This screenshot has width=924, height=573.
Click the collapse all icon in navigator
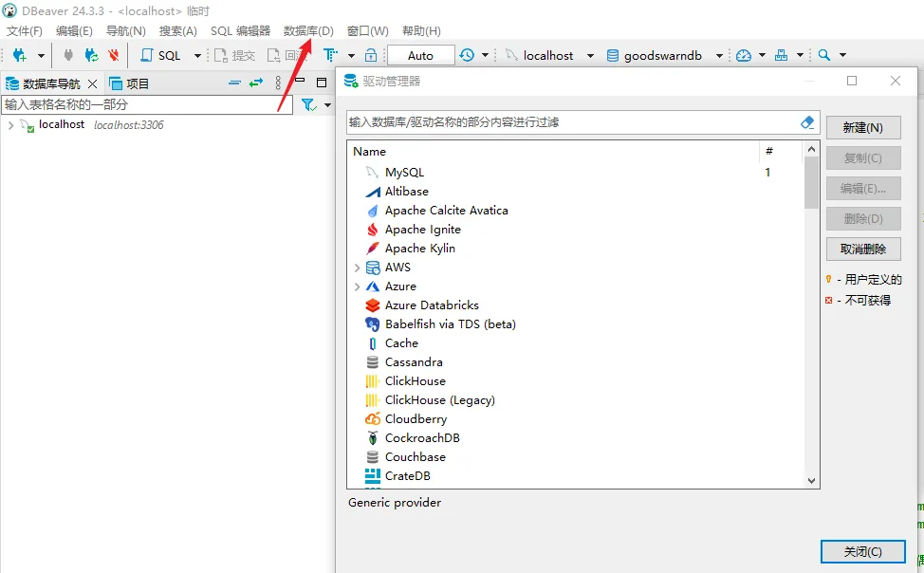coord(234,83)
